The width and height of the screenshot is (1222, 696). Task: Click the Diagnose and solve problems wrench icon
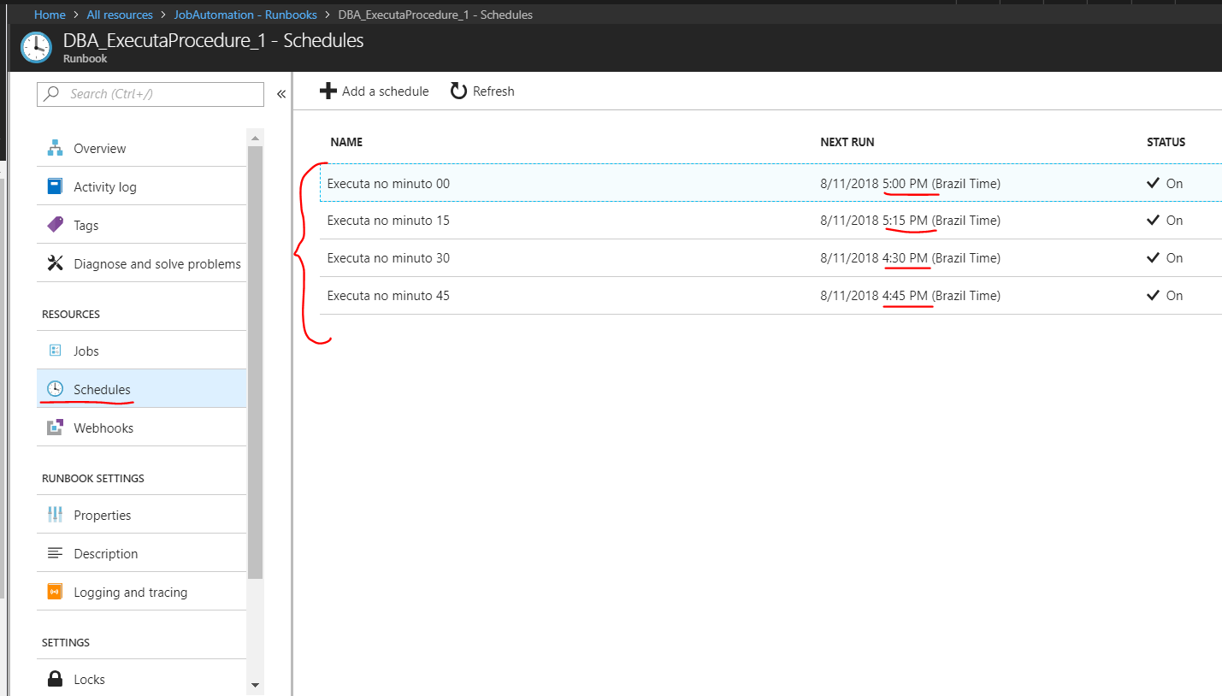(55, 263)
